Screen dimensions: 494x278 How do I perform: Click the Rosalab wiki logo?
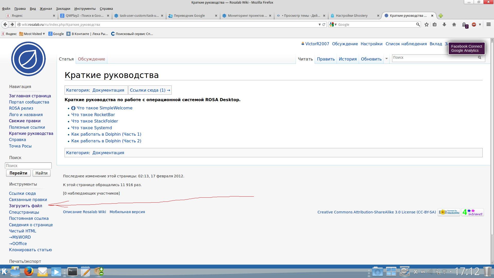(x=29, y=59)
